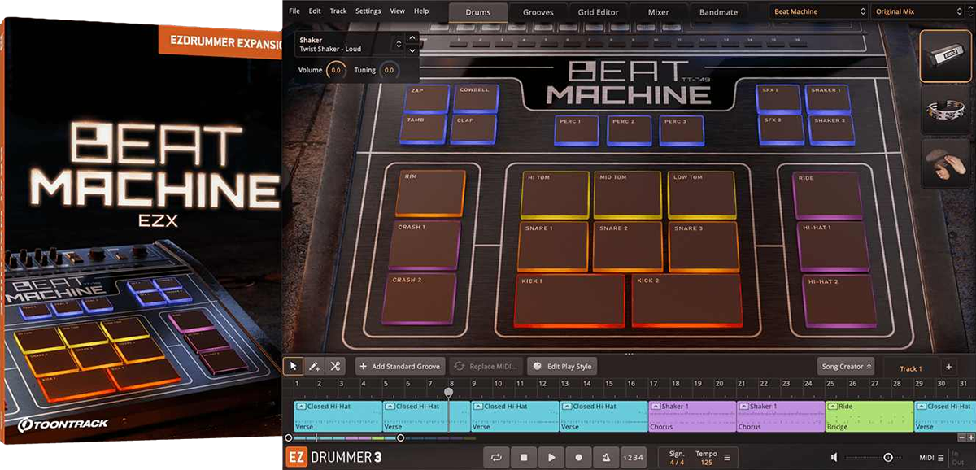Image resolution: width=976 pixels, height=470 pixels.
Task: Trigger the TAMB pad
Action: (425, 129)
